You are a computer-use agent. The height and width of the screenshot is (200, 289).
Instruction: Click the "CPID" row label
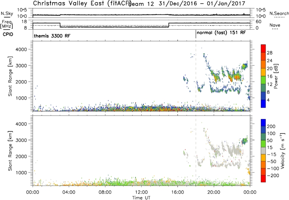point(8,34)
